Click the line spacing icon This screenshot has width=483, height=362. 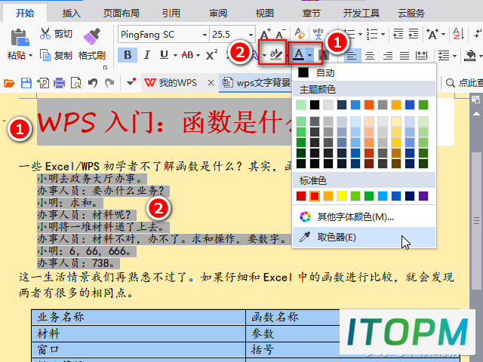click(444, 55)
